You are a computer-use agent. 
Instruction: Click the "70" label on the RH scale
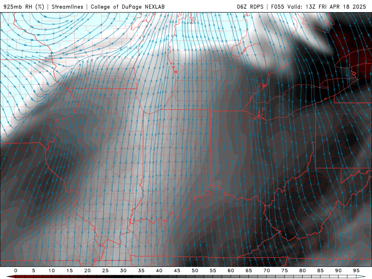click(x=266, y=271)
